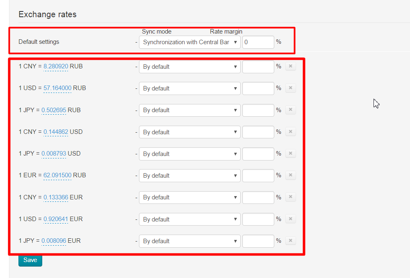Screen dimensions: 410x278
Task: Open sync mode dropdown for CNY to RUB
Action: [x=189, y=67]
